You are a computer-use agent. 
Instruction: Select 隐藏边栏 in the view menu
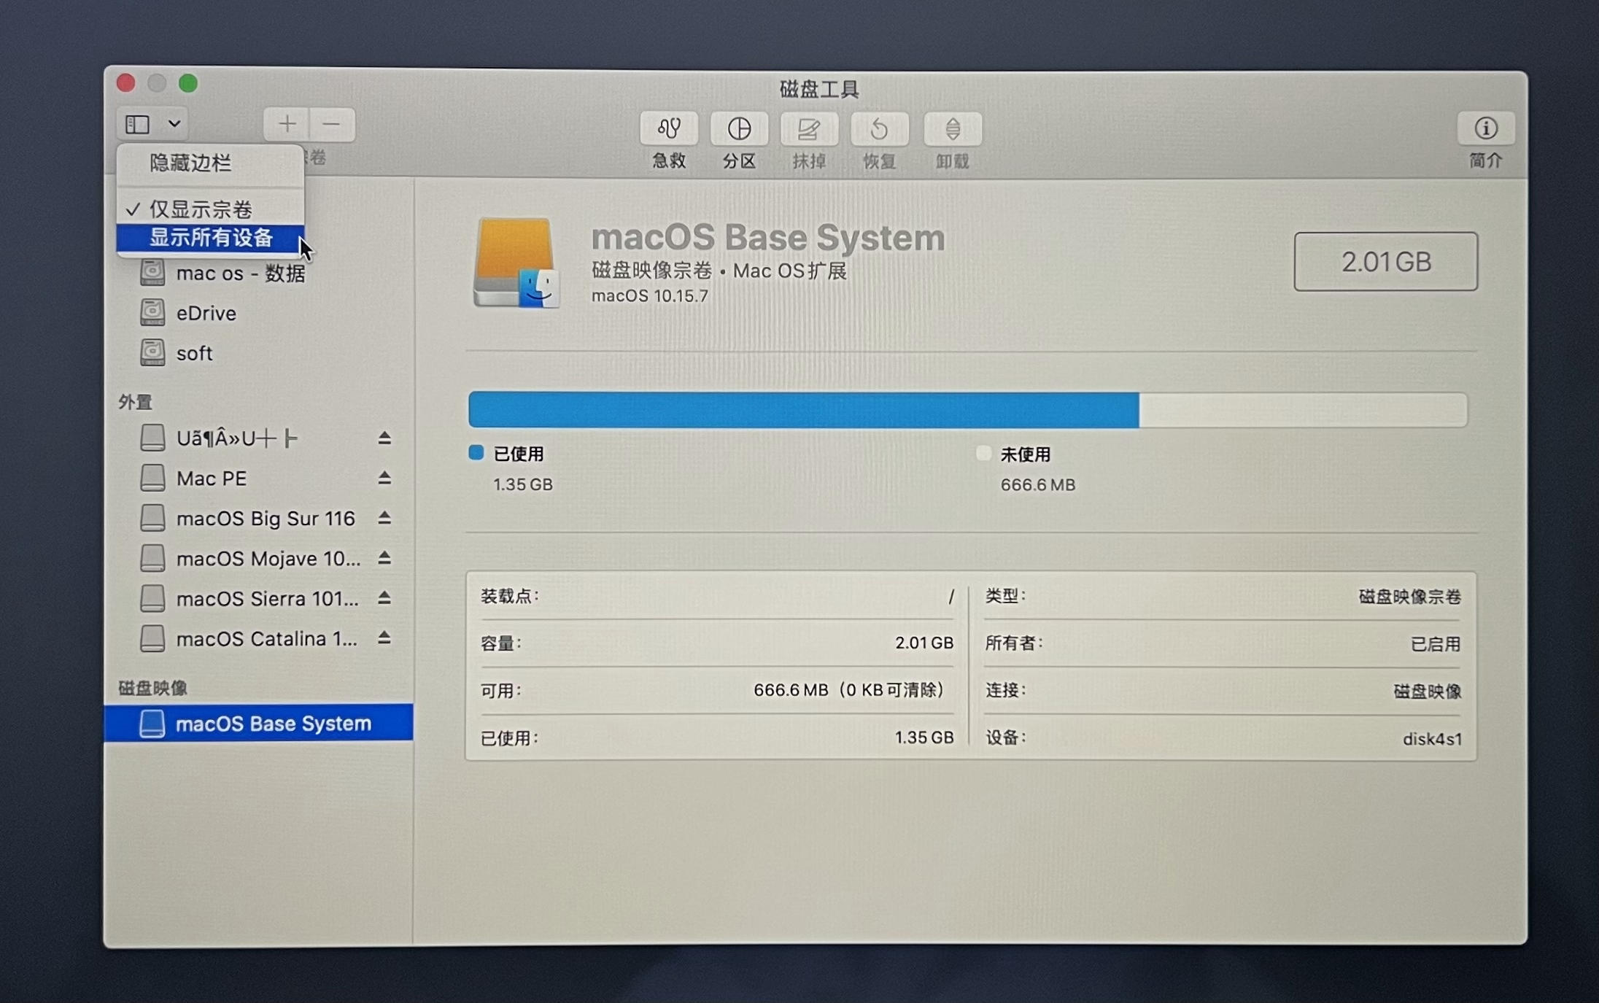pos(192,163)
